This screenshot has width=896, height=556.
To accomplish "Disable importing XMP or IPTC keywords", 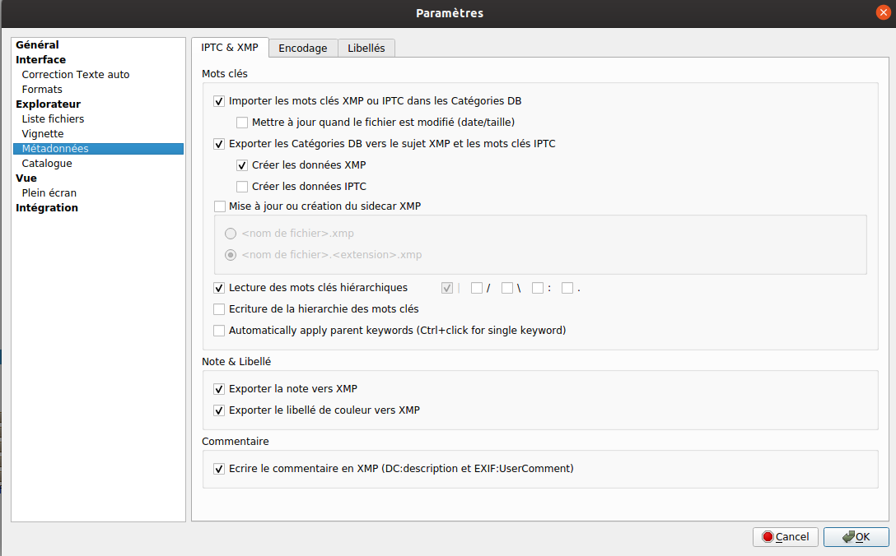I will [x=219, y=101].
